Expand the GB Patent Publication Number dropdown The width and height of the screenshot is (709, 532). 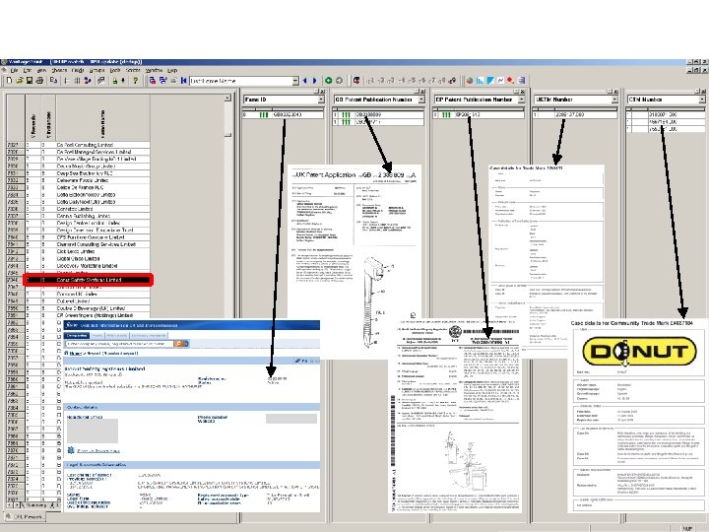point(421,100)
